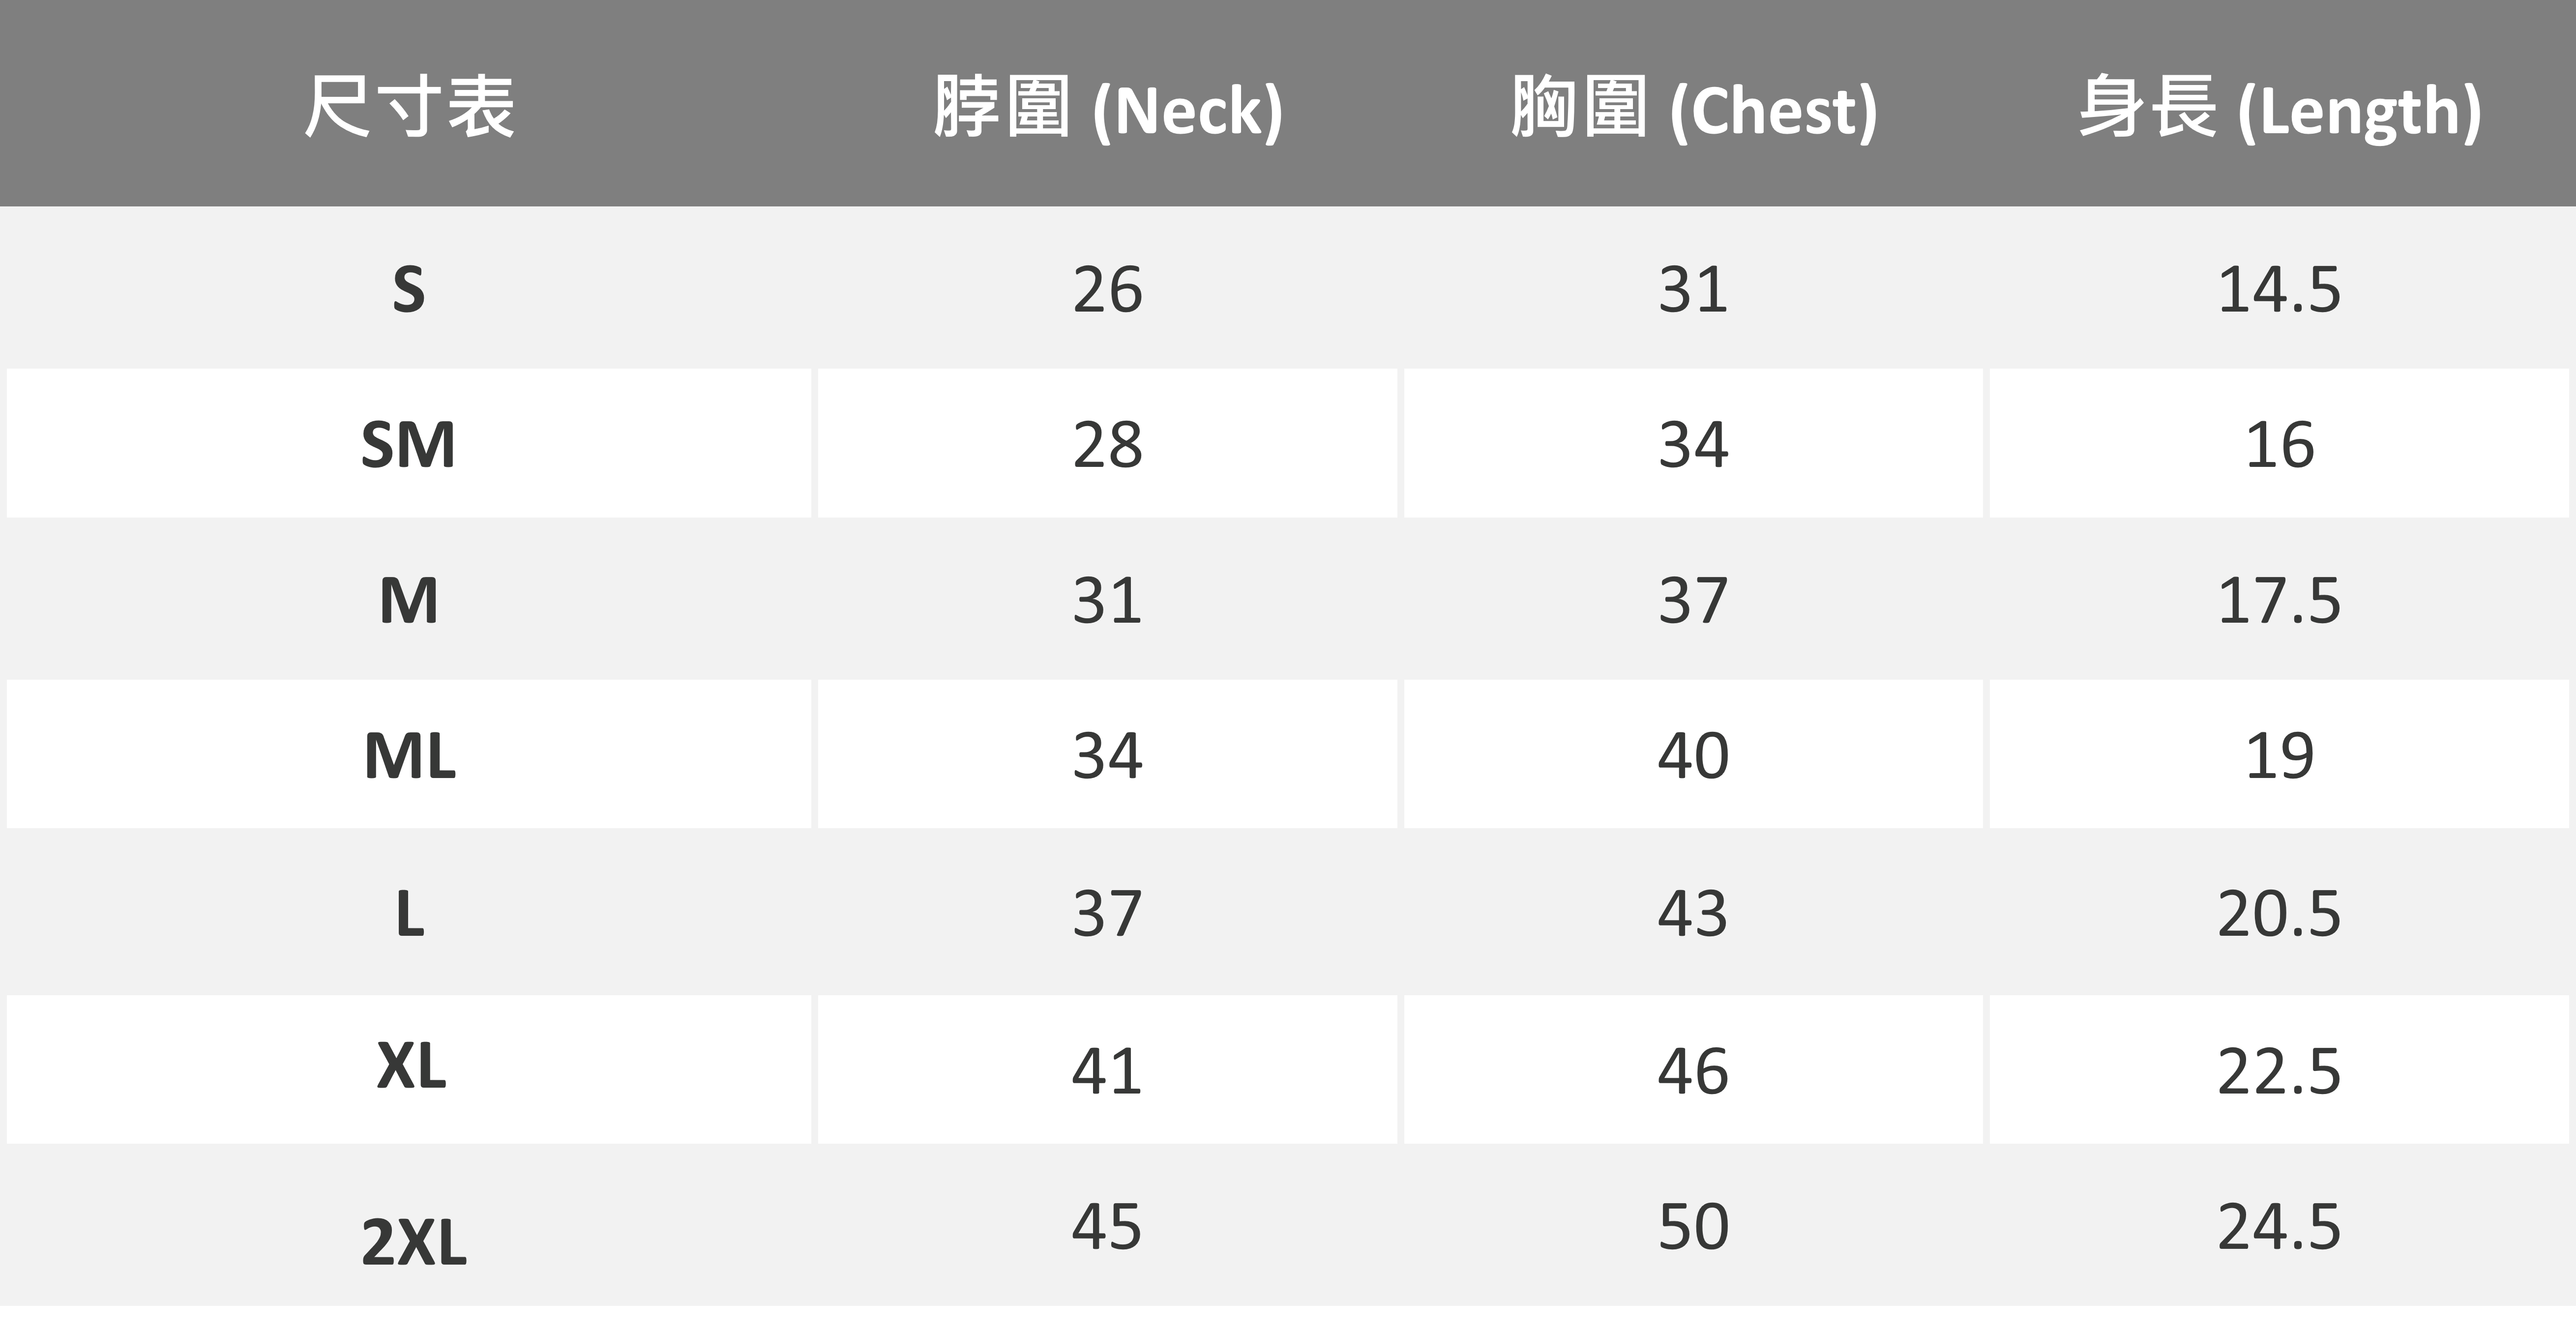Viewport: 2576px width, 1327px height.
Task: Click neck value 41 in XL row
Action: (1107, 1070)
